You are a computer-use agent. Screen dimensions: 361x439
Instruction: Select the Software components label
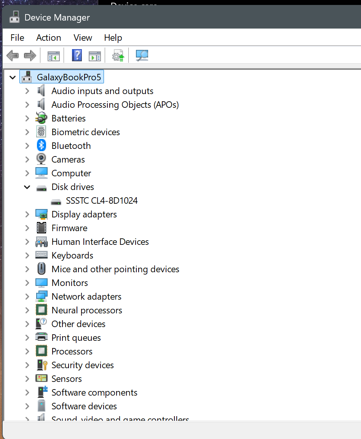94,393
